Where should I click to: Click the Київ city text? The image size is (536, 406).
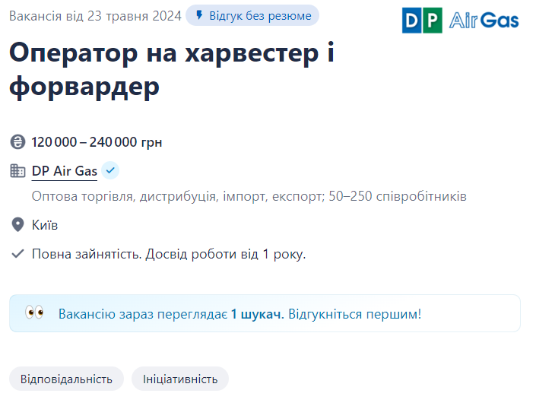(45, 225)
